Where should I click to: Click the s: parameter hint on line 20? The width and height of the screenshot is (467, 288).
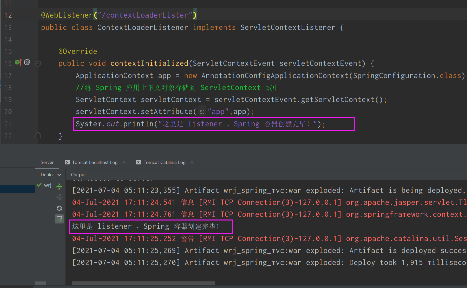tap(202, 112)
